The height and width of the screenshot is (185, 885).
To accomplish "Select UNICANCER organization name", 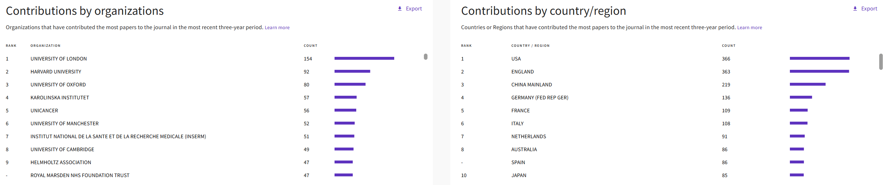I will tap(44, 110).
